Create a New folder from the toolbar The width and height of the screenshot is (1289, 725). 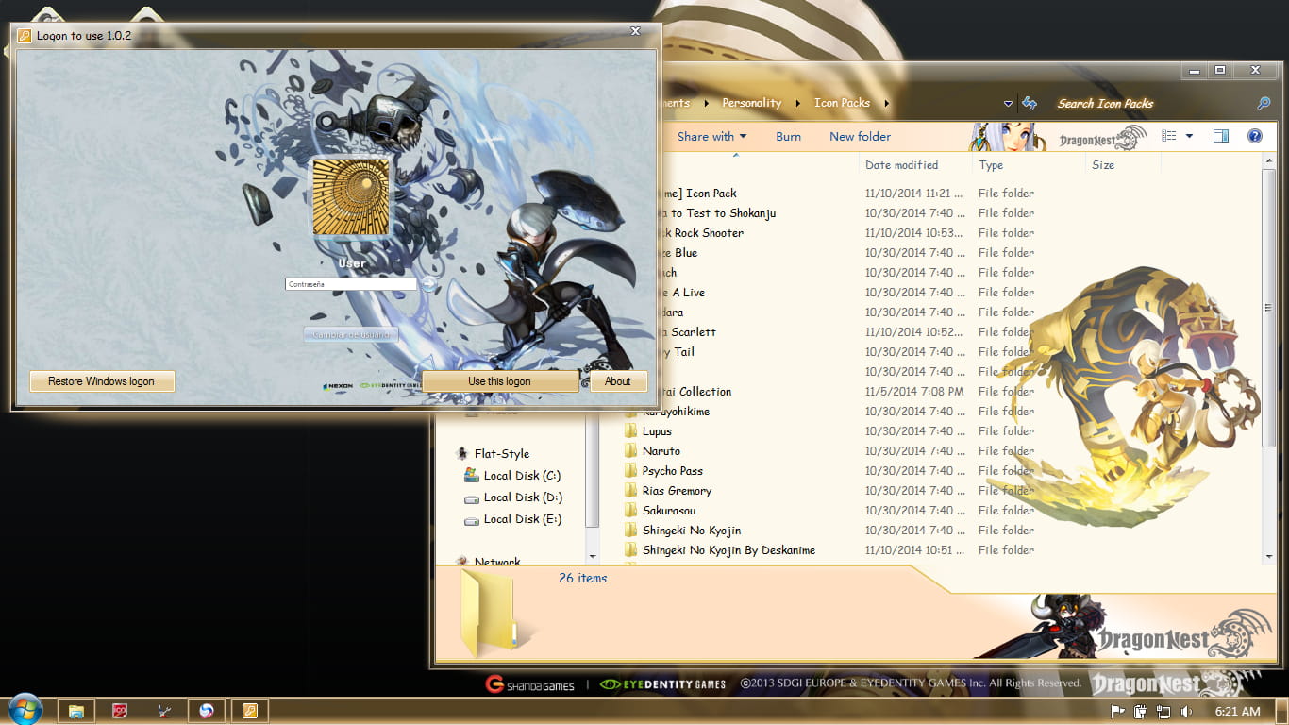click(860, 136)
